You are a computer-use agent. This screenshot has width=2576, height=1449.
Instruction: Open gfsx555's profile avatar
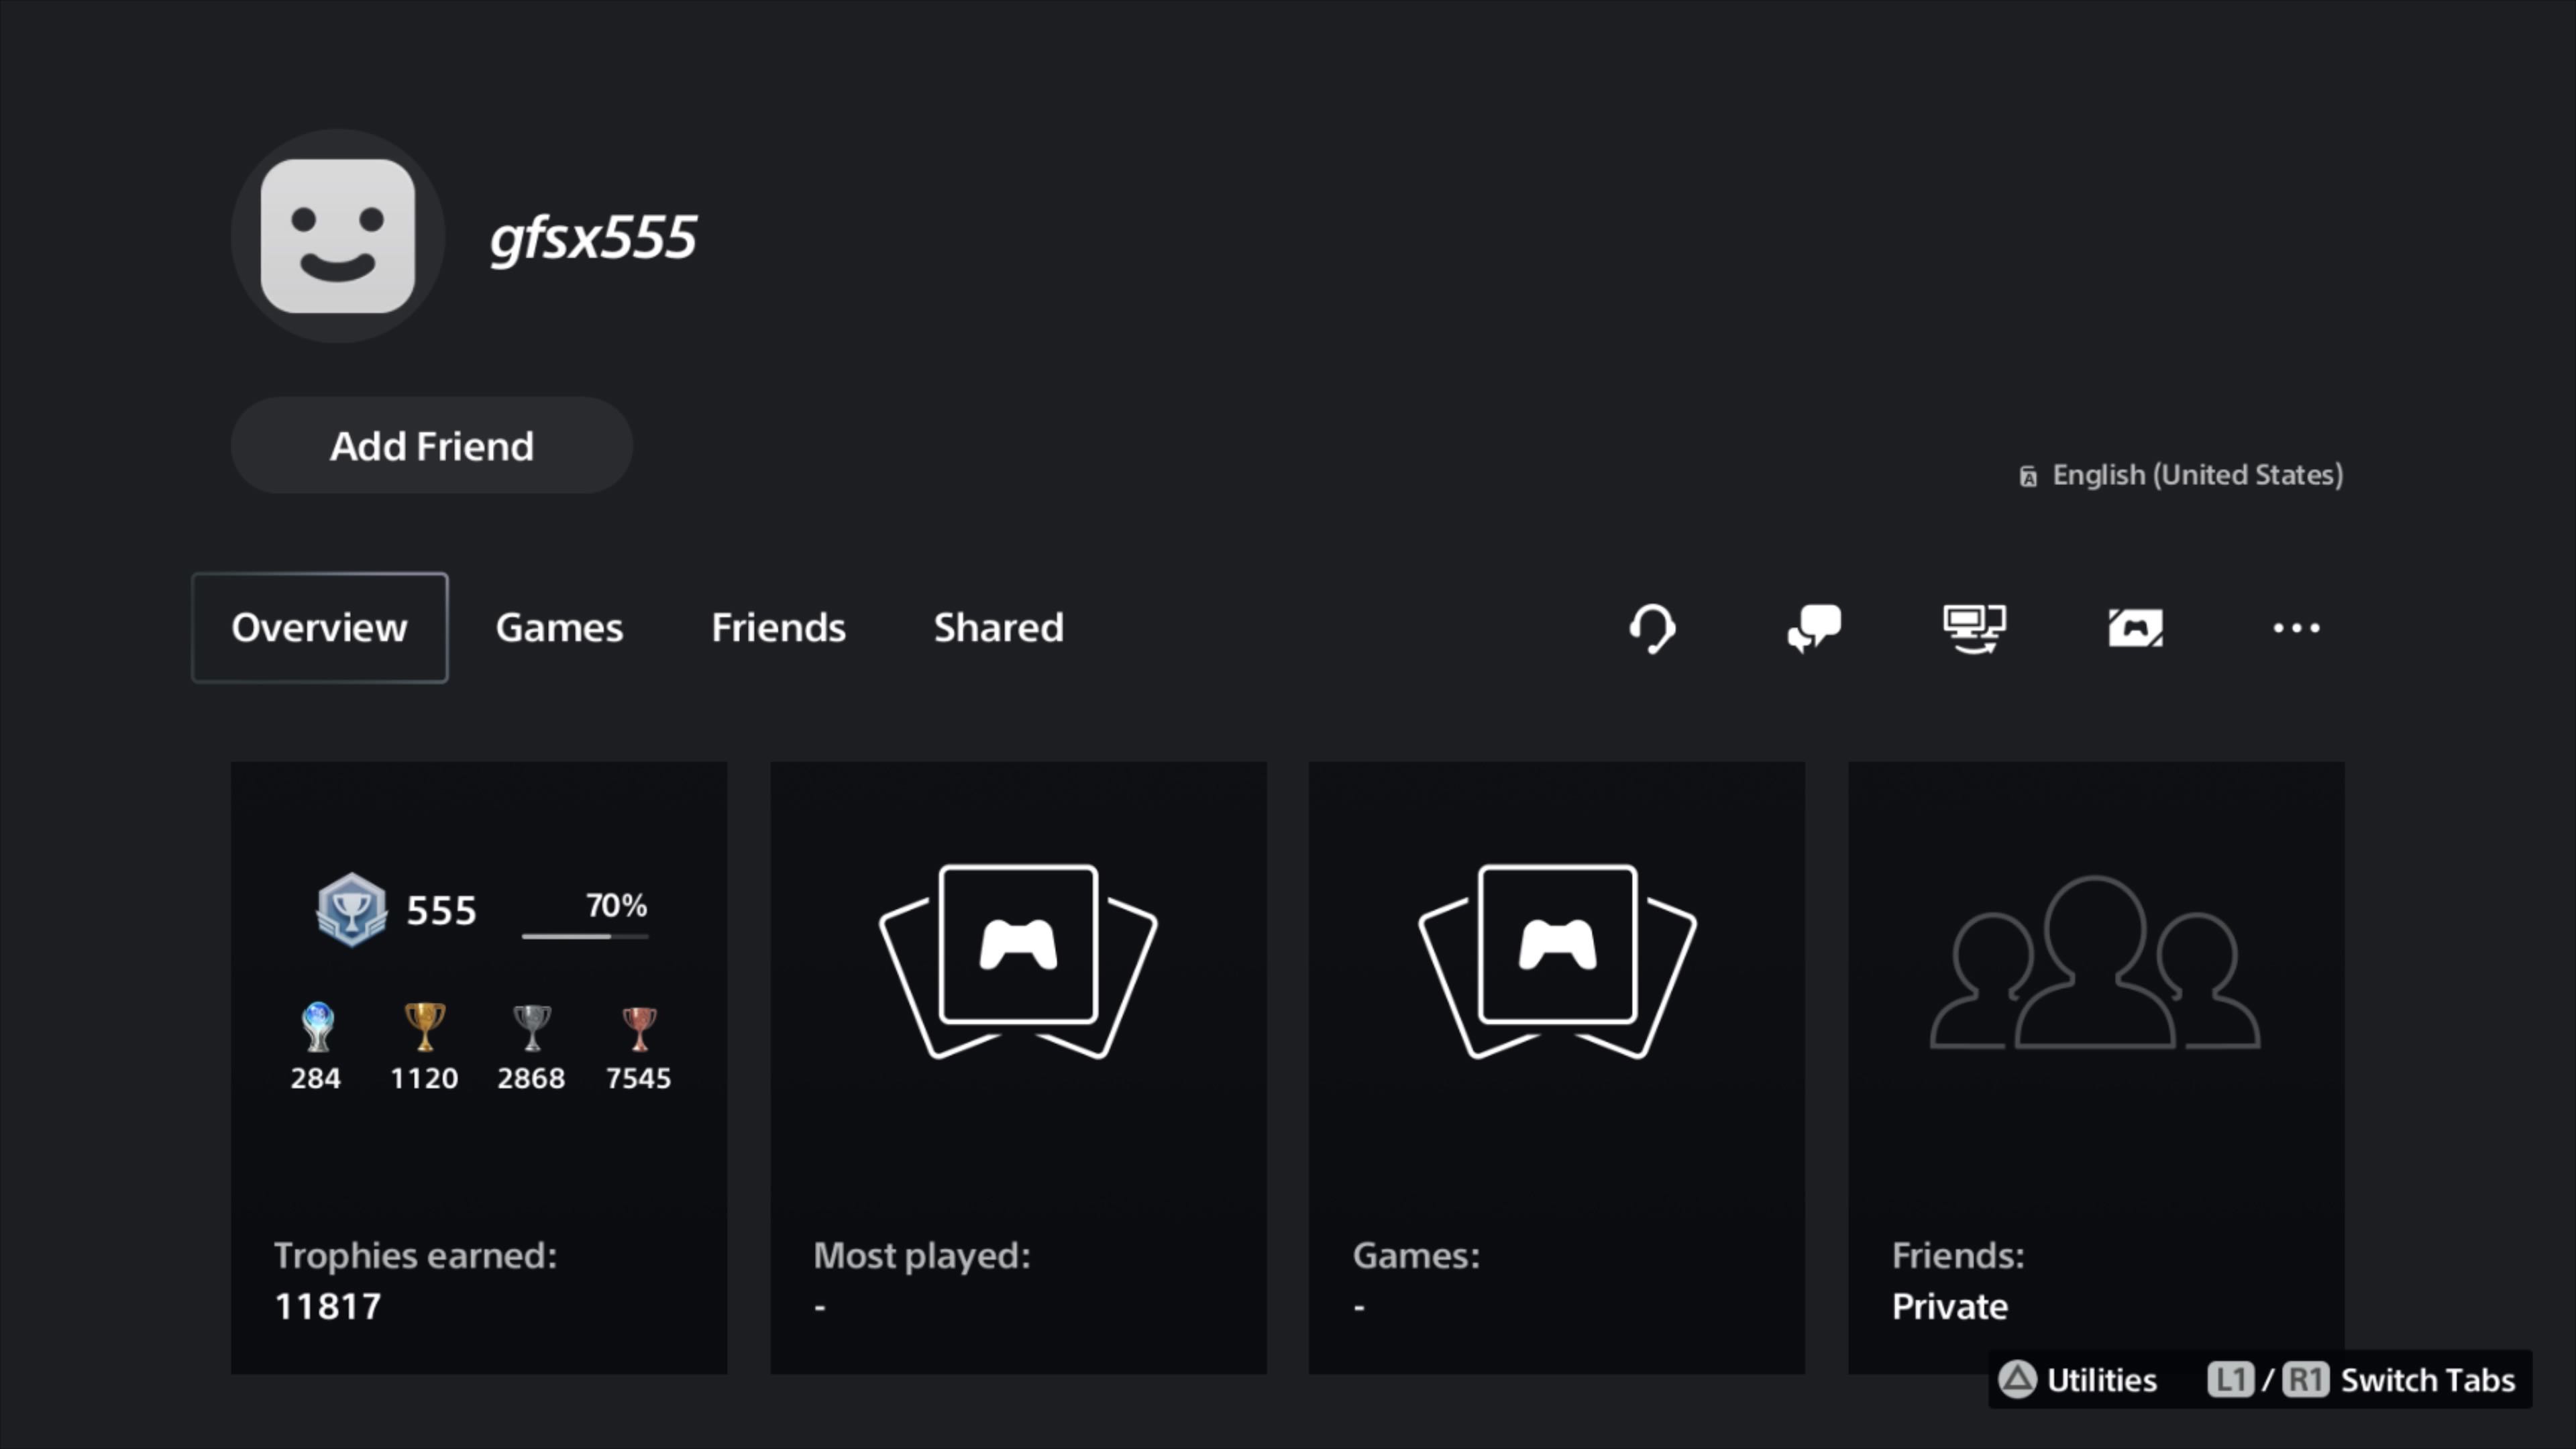pos(337,235)
